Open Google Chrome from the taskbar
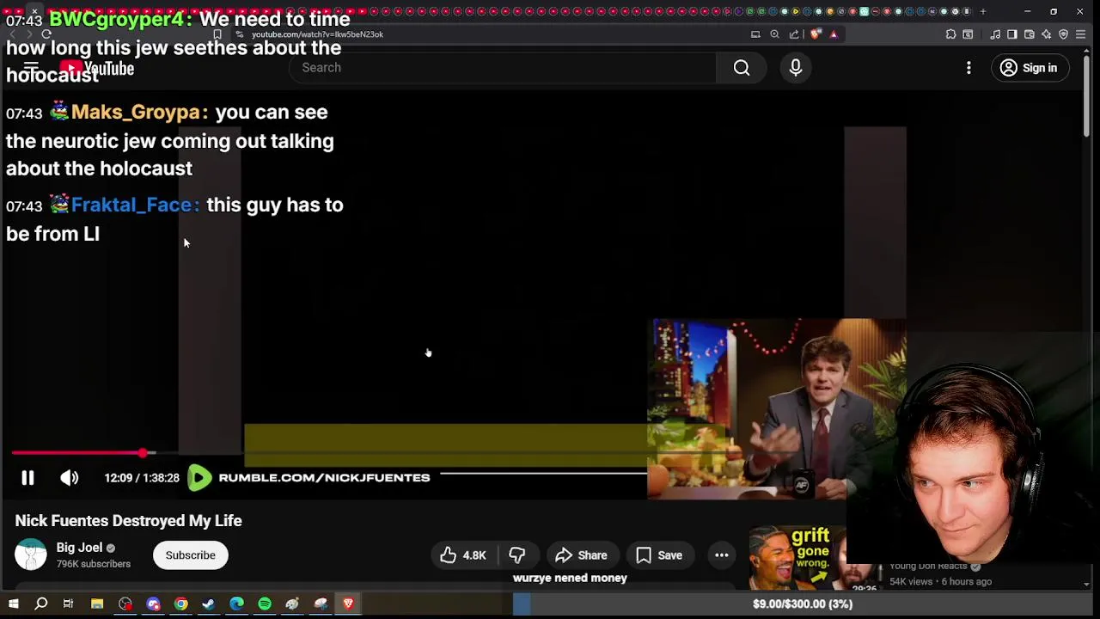Image resolution: width=1100 pixels, height=619 pixels. [180, 604]
